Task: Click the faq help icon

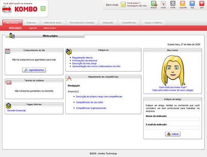Action: [x=192, y=3]
